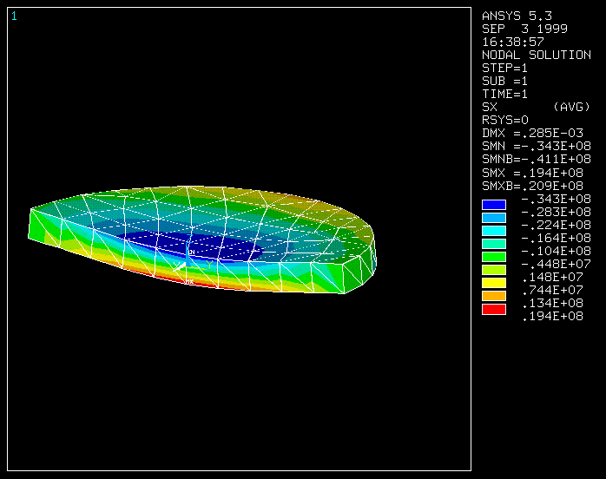The height and width of the screenshot is (479, 606).
Task: Click the 'DMX =.285E-03' value
Action: coord(532,134)
